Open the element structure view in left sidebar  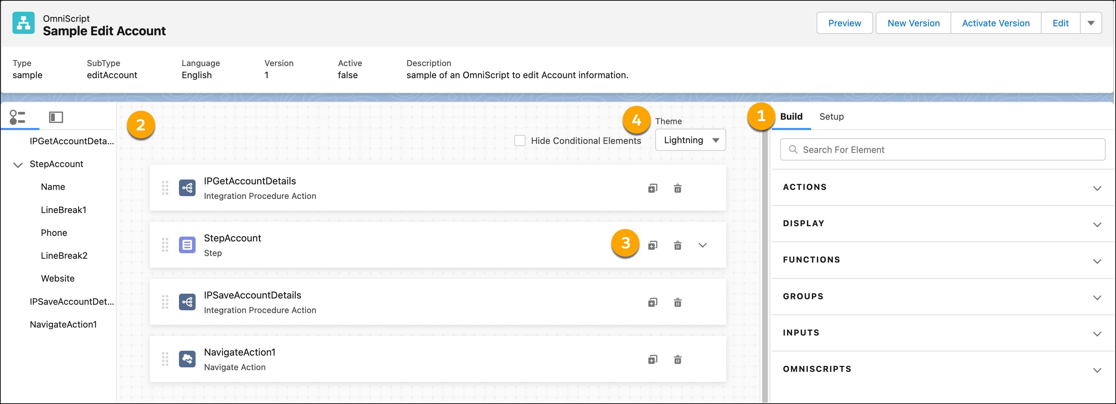pos(17,117)
